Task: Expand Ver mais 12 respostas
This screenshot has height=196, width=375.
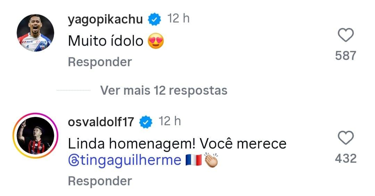Action: [x=164, y=91]
